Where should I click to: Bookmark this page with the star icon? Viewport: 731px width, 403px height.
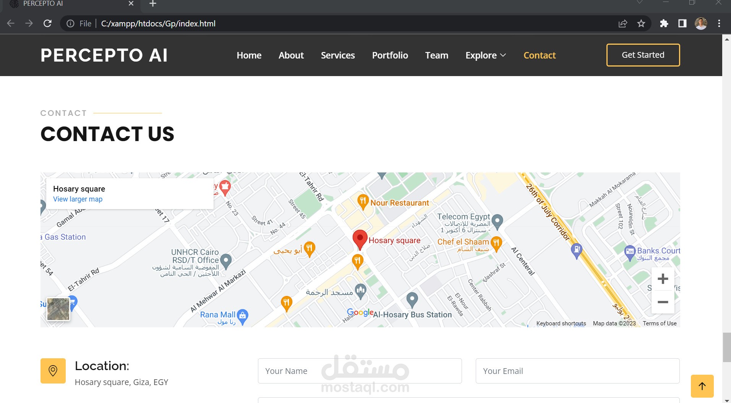point(641,24)
